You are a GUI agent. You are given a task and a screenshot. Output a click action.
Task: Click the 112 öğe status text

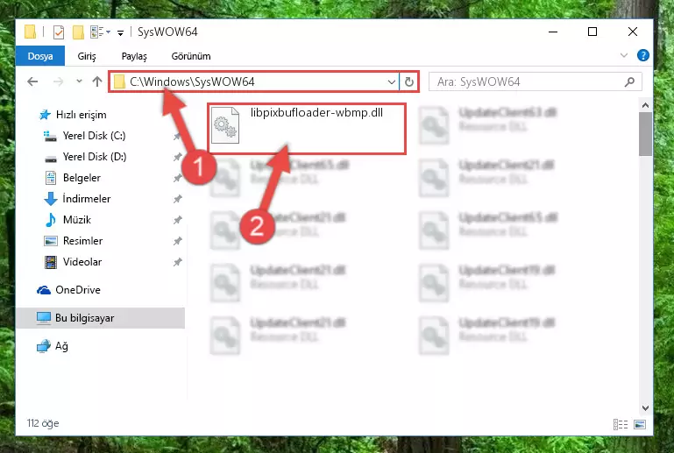pos(43,423)
